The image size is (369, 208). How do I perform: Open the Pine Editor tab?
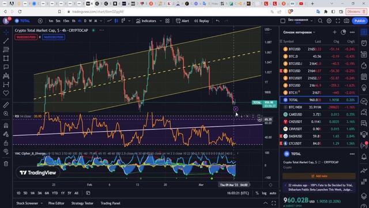57,203
